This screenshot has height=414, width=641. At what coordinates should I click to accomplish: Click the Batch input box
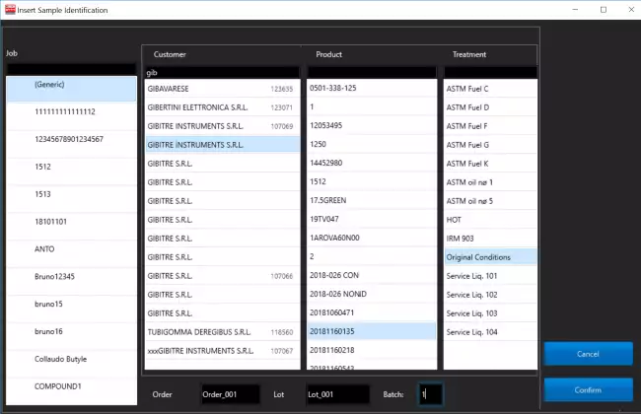[x=430, y=394]
